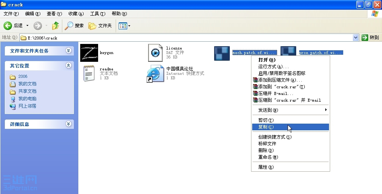382x194 pixels.
Task: Open the 工具(T) menu
Action: tap(97, 14)
